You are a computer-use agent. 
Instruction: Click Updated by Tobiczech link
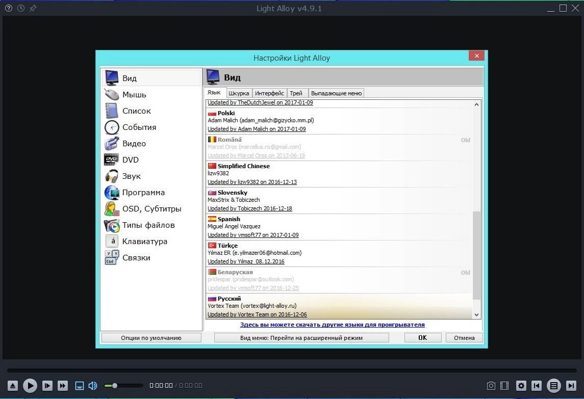[x=250, y=208]
